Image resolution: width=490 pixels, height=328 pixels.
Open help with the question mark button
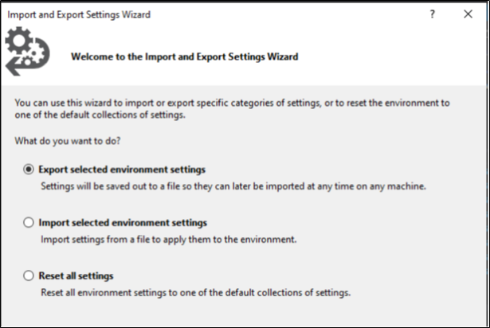click(432, 14)
